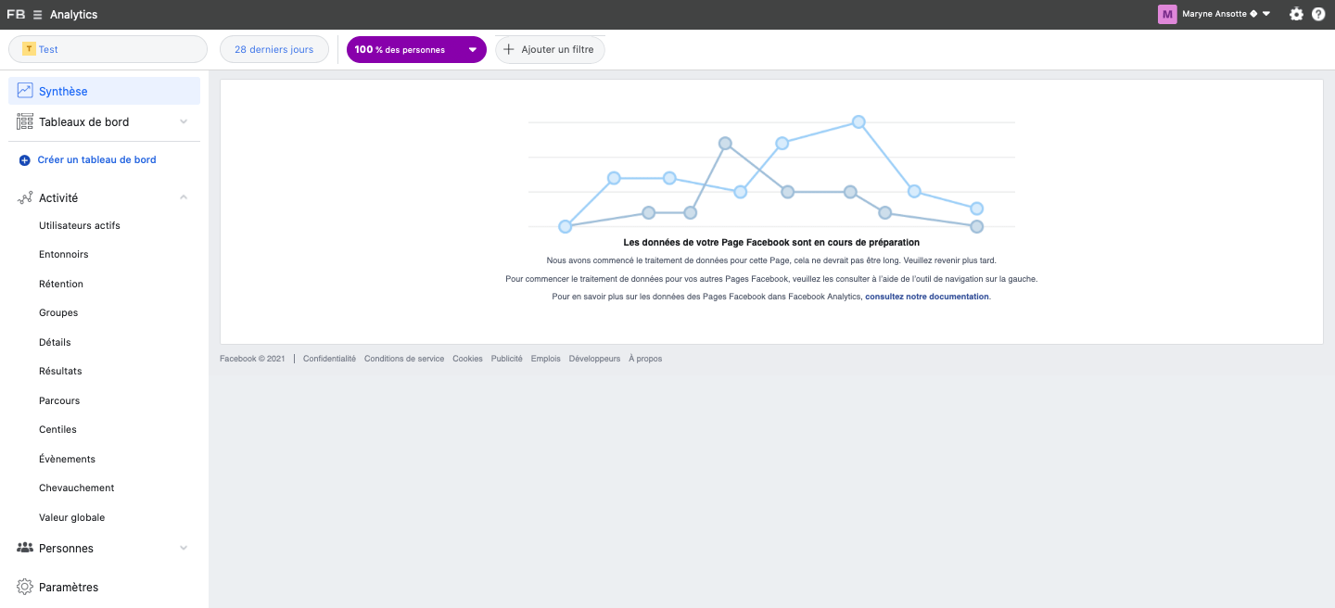Click the Test entity search field
This screenshot has height=608, width=1335.
(x=107, y=48)
